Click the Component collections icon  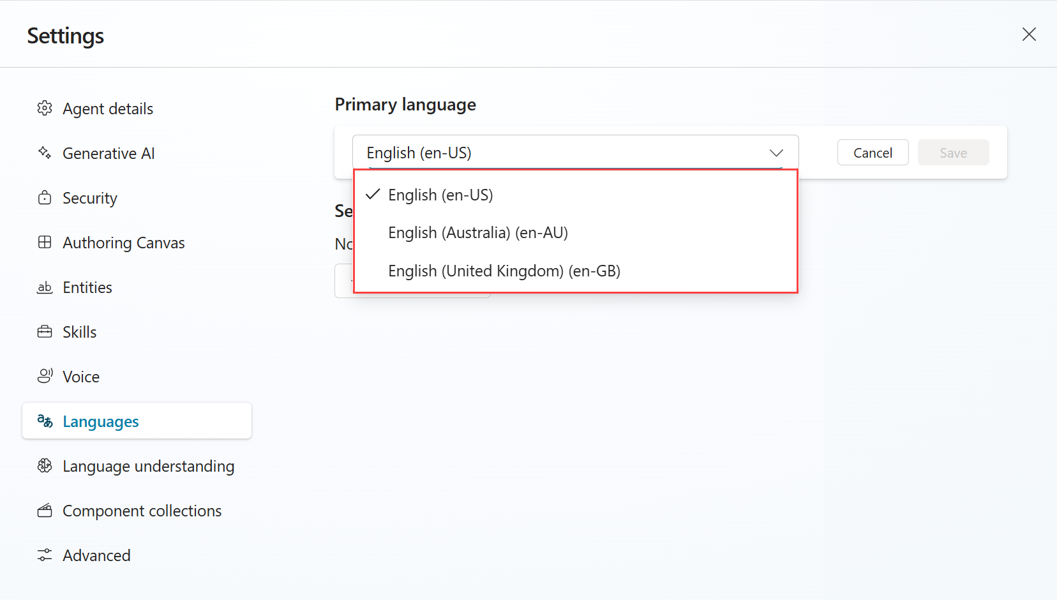(x=45, y=511)
